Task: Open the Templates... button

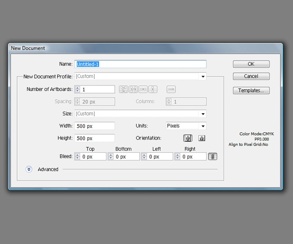Action: pos(251,90)
